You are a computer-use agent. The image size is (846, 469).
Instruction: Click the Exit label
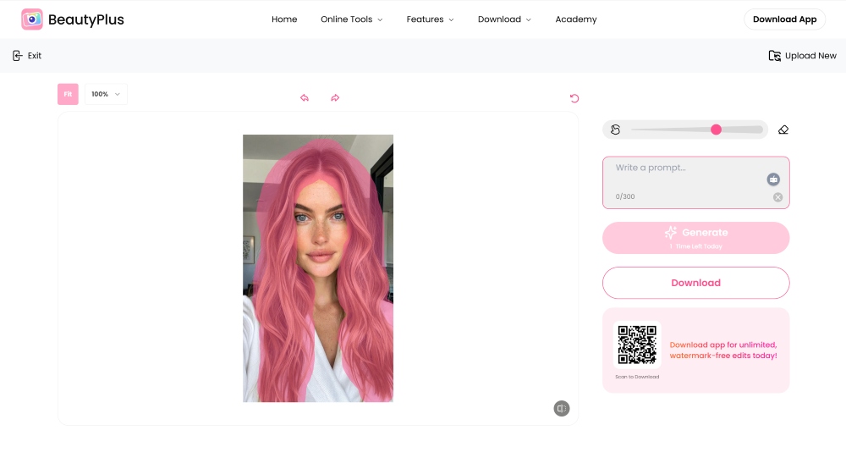tap(35, 56)
